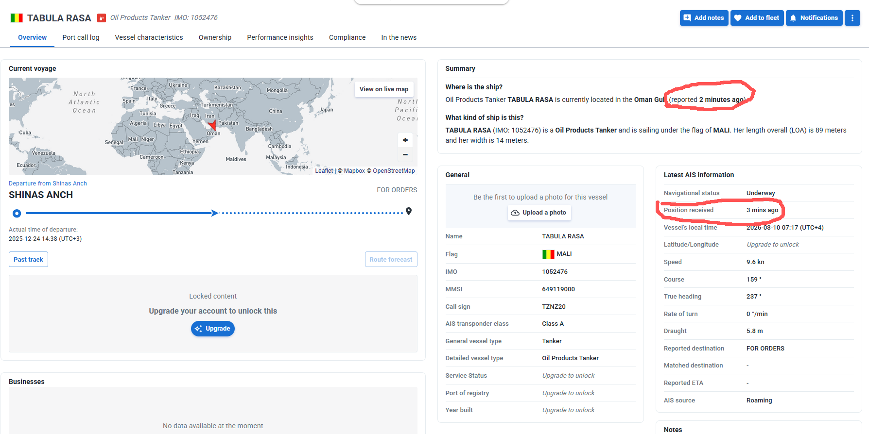Screen dimensions: 869x434
Task: Upload a photo of the vessel
Action: tap(539, 213)
